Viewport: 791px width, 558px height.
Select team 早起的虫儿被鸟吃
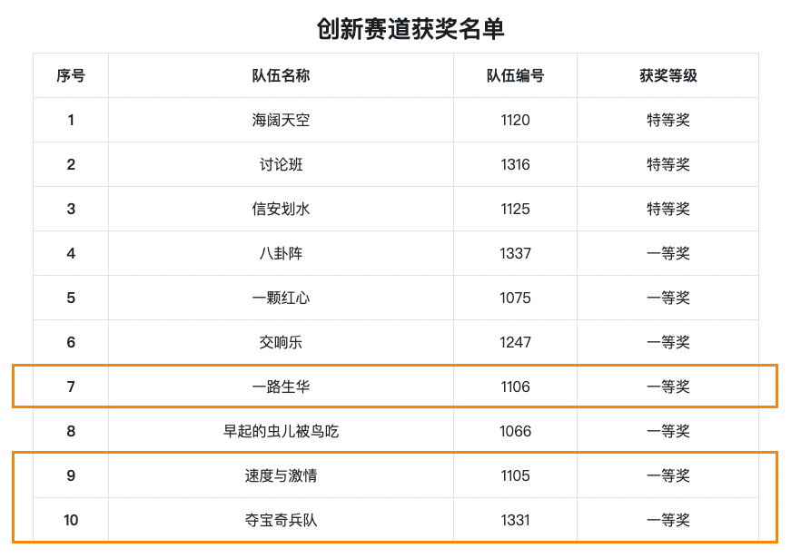(x=281, y=431)
